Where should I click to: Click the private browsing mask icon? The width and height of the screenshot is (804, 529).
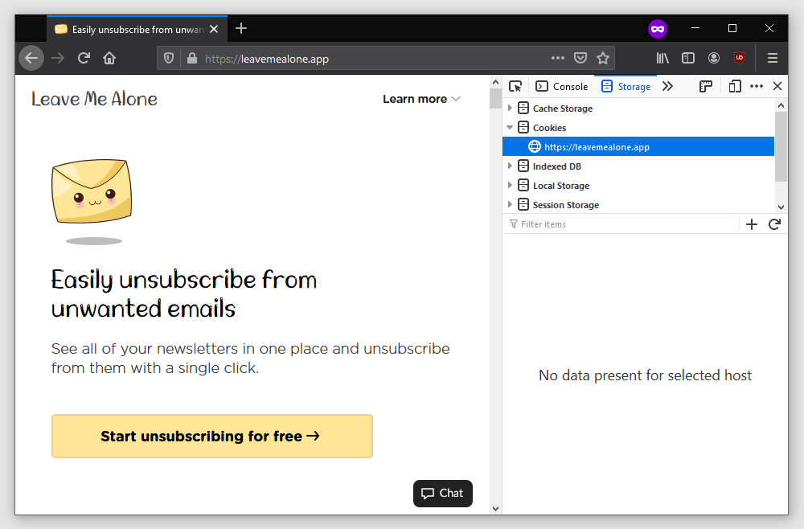(658, 29)
